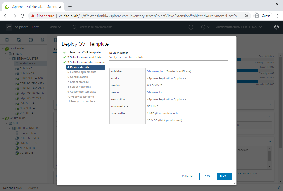
Task: Select the CLI-UNI-A2 virtual machine
Action: [x=27, y=73]
